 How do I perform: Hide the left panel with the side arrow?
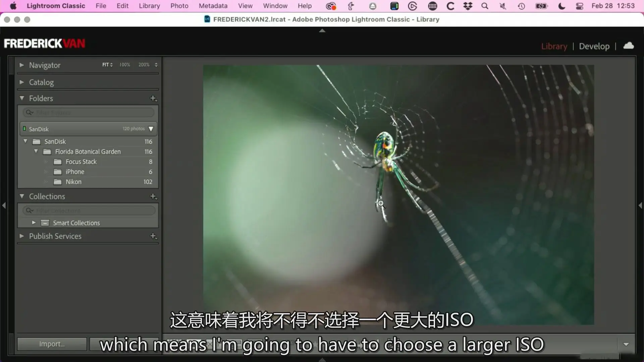[4, 205]
